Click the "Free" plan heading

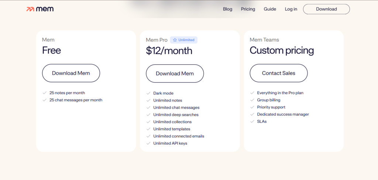point(51,50)
